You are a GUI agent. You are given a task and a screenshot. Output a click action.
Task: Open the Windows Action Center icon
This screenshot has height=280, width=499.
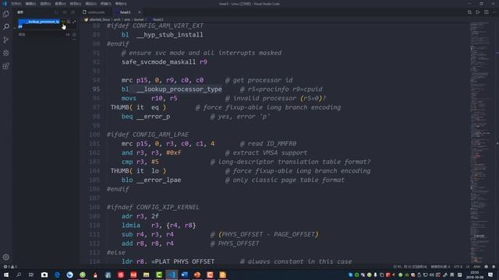click(490, 275)
